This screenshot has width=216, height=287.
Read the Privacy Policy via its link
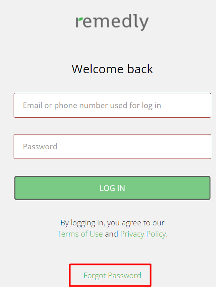pyautogui.click(x=143, y=234)
